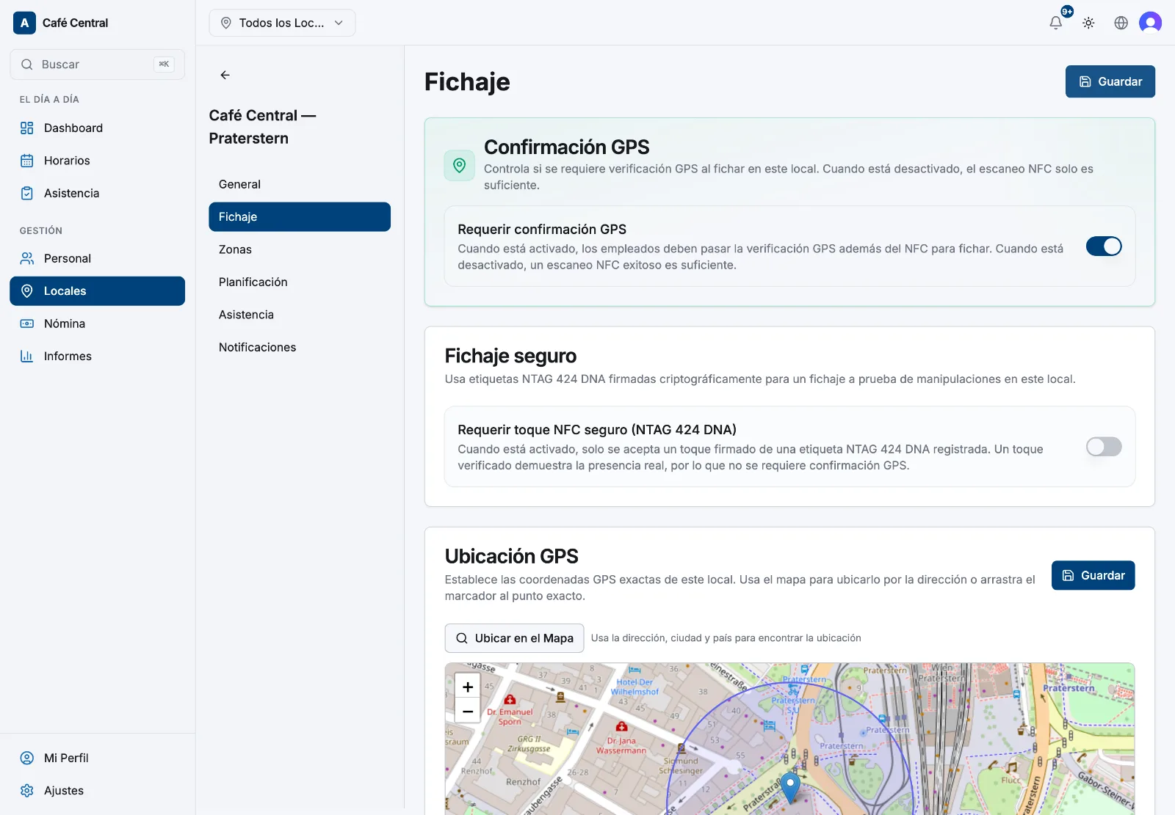
Task: Open the notifications bell
Action: pyautogui.click(x=1055, y=23)
